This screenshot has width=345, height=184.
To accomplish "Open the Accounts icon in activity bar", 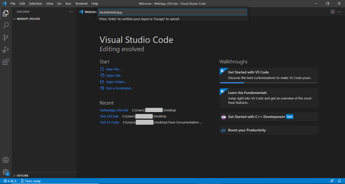I will pos(6,160).
